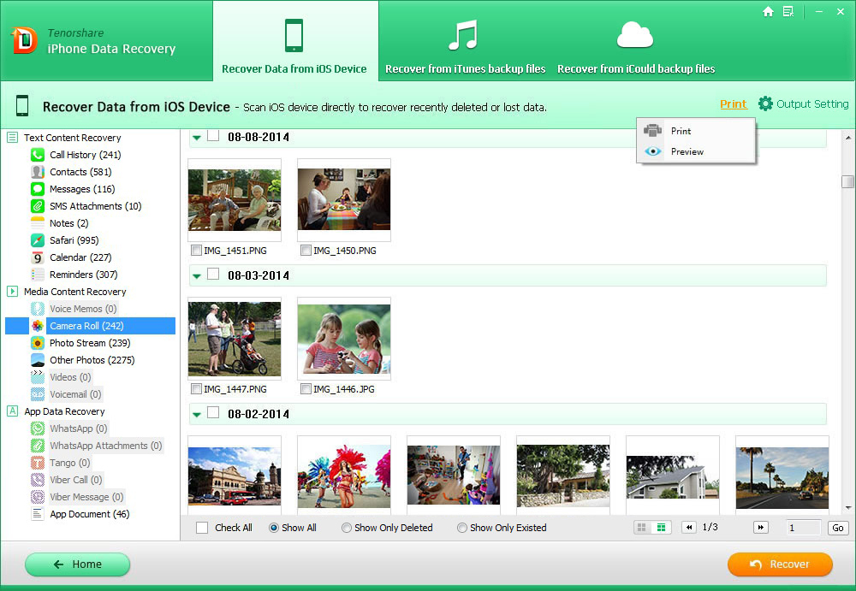Image resolution: width=856 pixels, height=591 pixels.
Task: Click the Messages bubble icon
Action: click(x=37, y=189)
